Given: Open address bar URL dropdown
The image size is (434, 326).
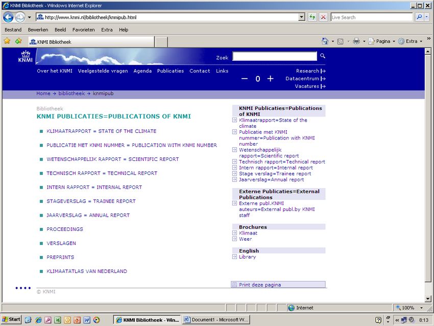Looking at the screenshot, I should tap(302, 17).
